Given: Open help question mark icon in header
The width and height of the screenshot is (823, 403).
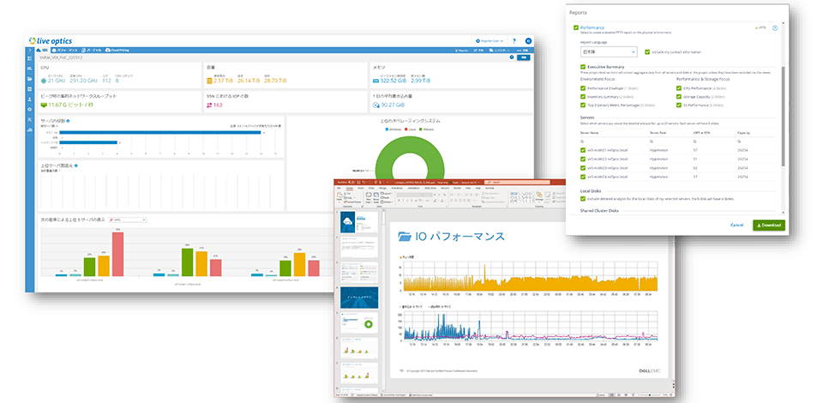Looking at the screenshot, I should pyautogui.click(x=514, y=40).
